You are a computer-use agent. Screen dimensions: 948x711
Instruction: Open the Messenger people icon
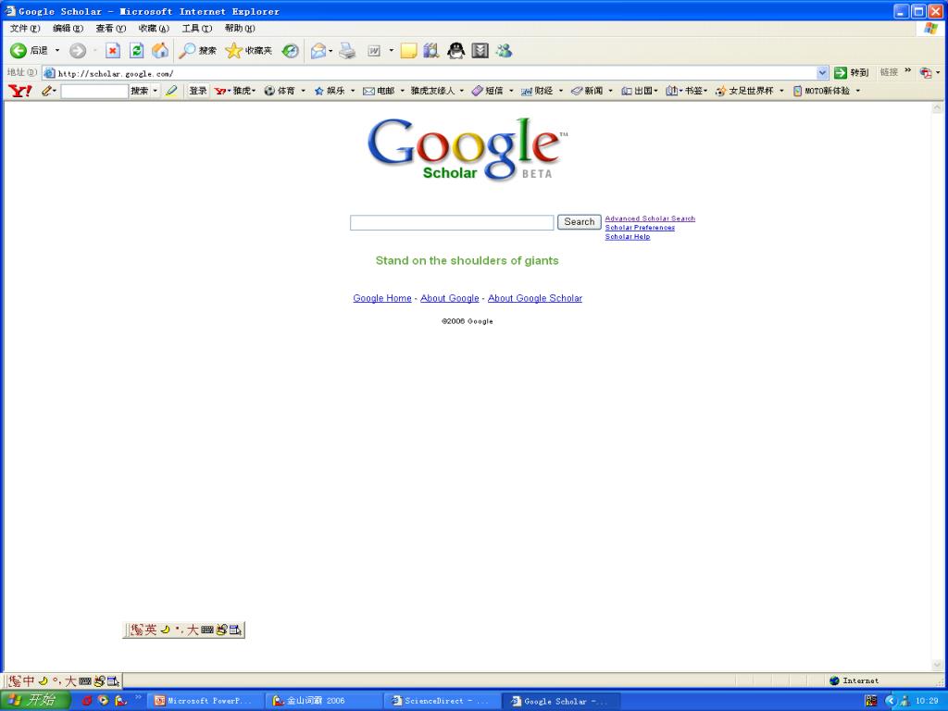[x=504, y=51]
